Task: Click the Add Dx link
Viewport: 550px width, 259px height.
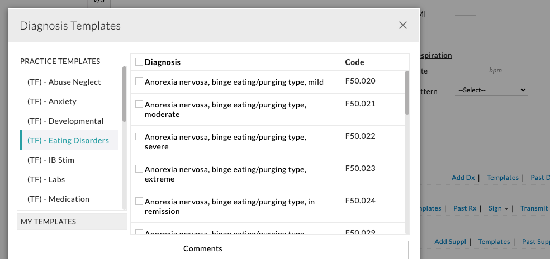Action: click(x=463, y=178)
